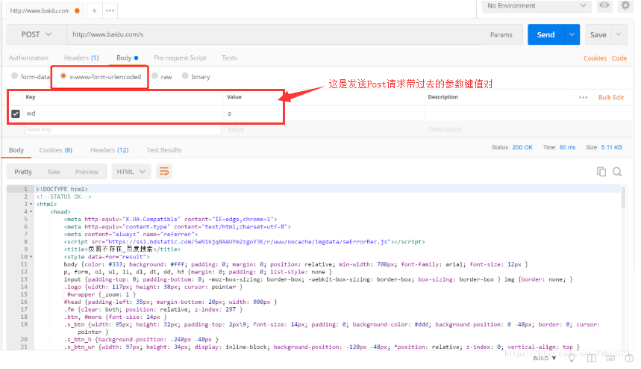Open response search with magnifier icon

click(x=617, y=172)
